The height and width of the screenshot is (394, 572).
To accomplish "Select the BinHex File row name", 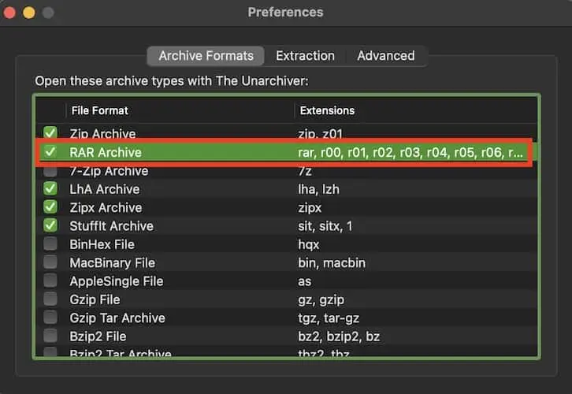I will click(x=102, y=244).
